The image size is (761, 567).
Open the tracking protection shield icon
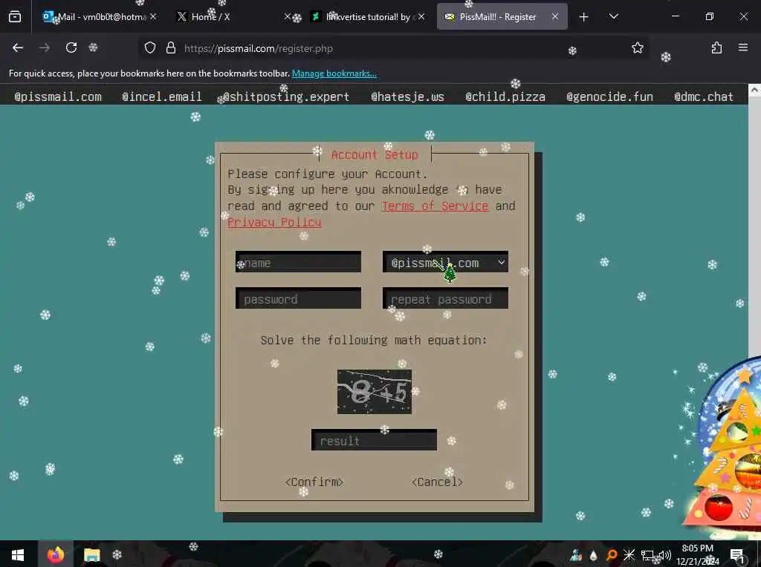pos(150,48)
